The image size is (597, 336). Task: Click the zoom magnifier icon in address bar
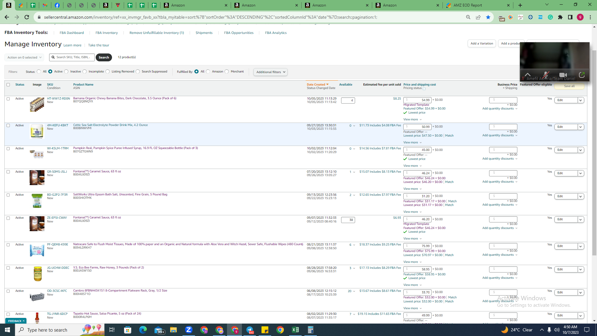click(x=468, y=17)
